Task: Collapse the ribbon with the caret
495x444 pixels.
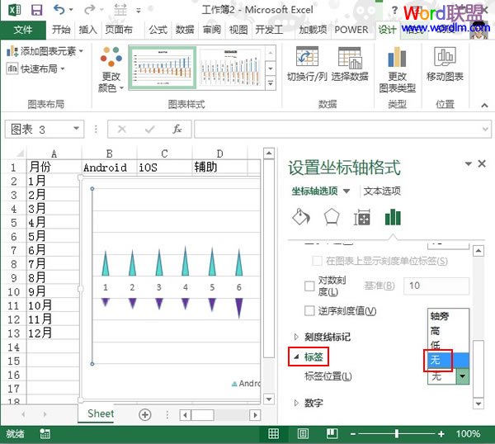Action: (x=484, y=105)
